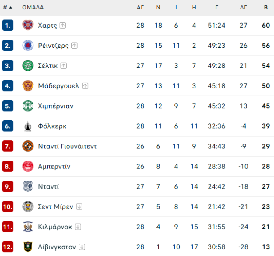Click the Motherwell (Μάδεργουελ) club crest
The height and width of the screenshot is (256, 274).
[x=28, y=86]
